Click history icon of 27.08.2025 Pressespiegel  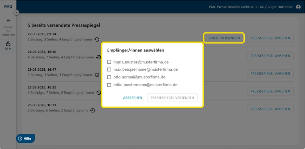[x=97, y=40]
